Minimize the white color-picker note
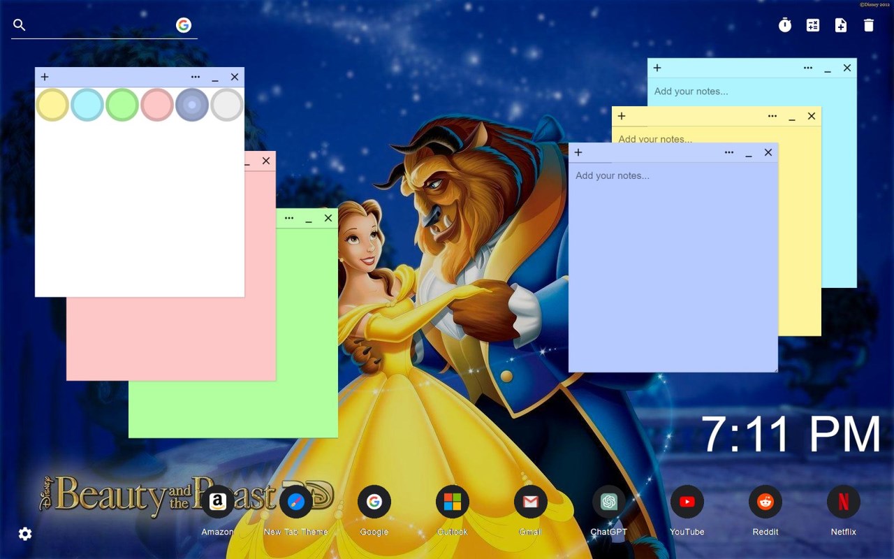 (215, 78)
